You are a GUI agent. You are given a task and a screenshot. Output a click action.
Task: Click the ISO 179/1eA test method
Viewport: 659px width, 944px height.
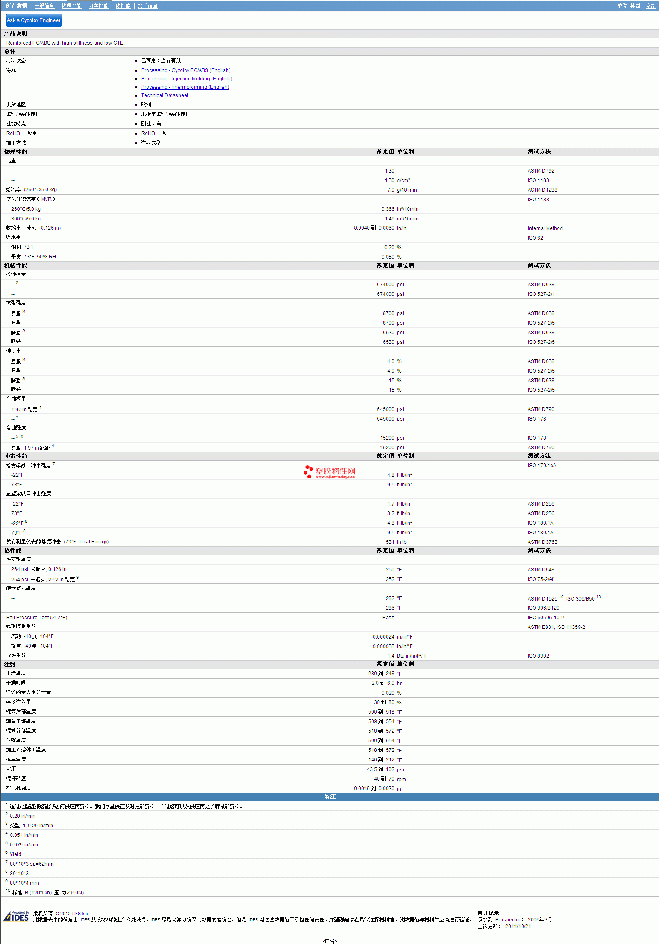click(x=542, y=466)
